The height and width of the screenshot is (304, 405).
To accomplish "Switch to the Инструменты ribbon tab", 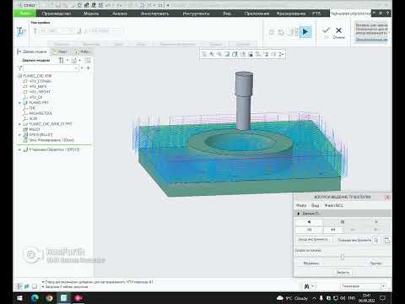I will (196, 14).
